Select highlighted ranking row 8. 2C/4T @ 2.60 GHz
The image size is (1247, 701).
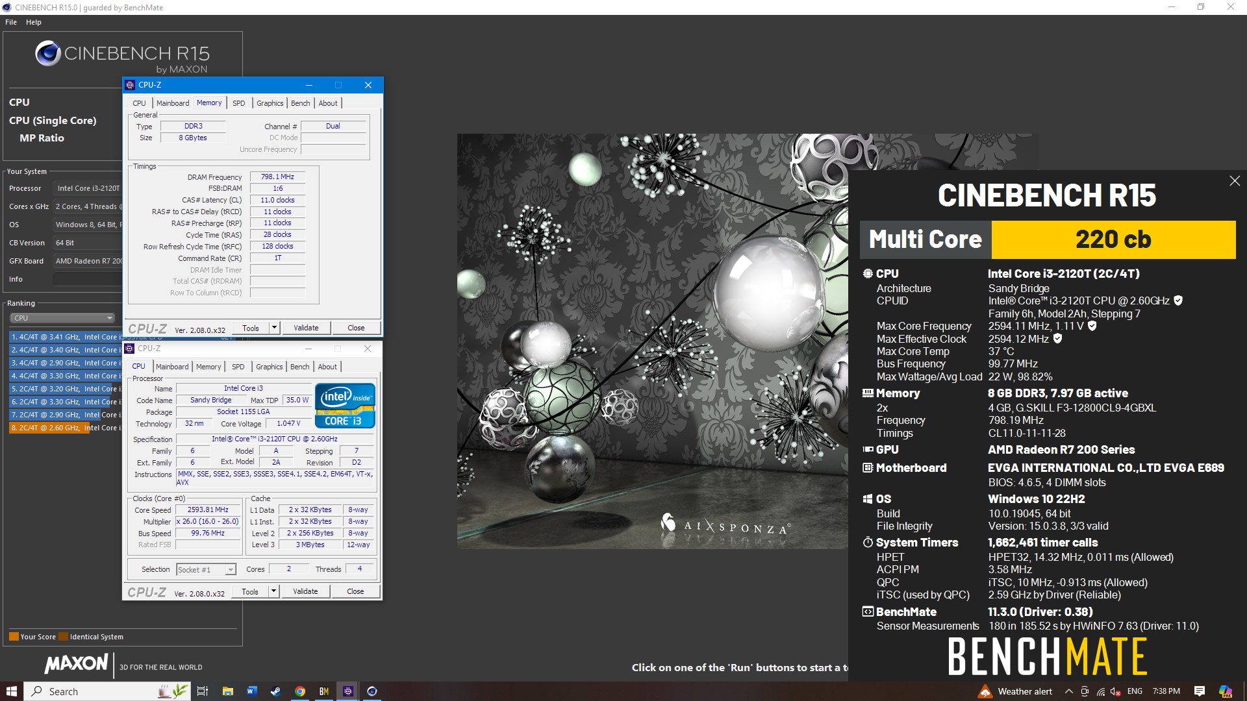coord(66,428)
